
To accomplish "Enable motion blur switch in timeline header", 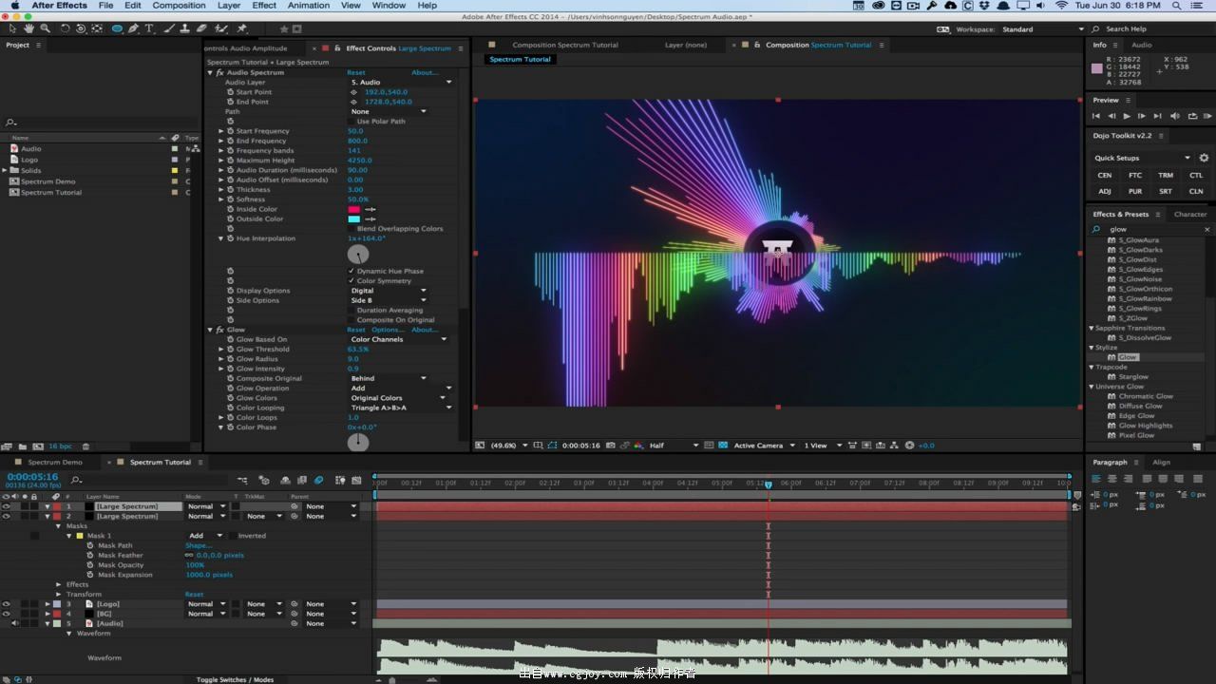I will point(319,481).
